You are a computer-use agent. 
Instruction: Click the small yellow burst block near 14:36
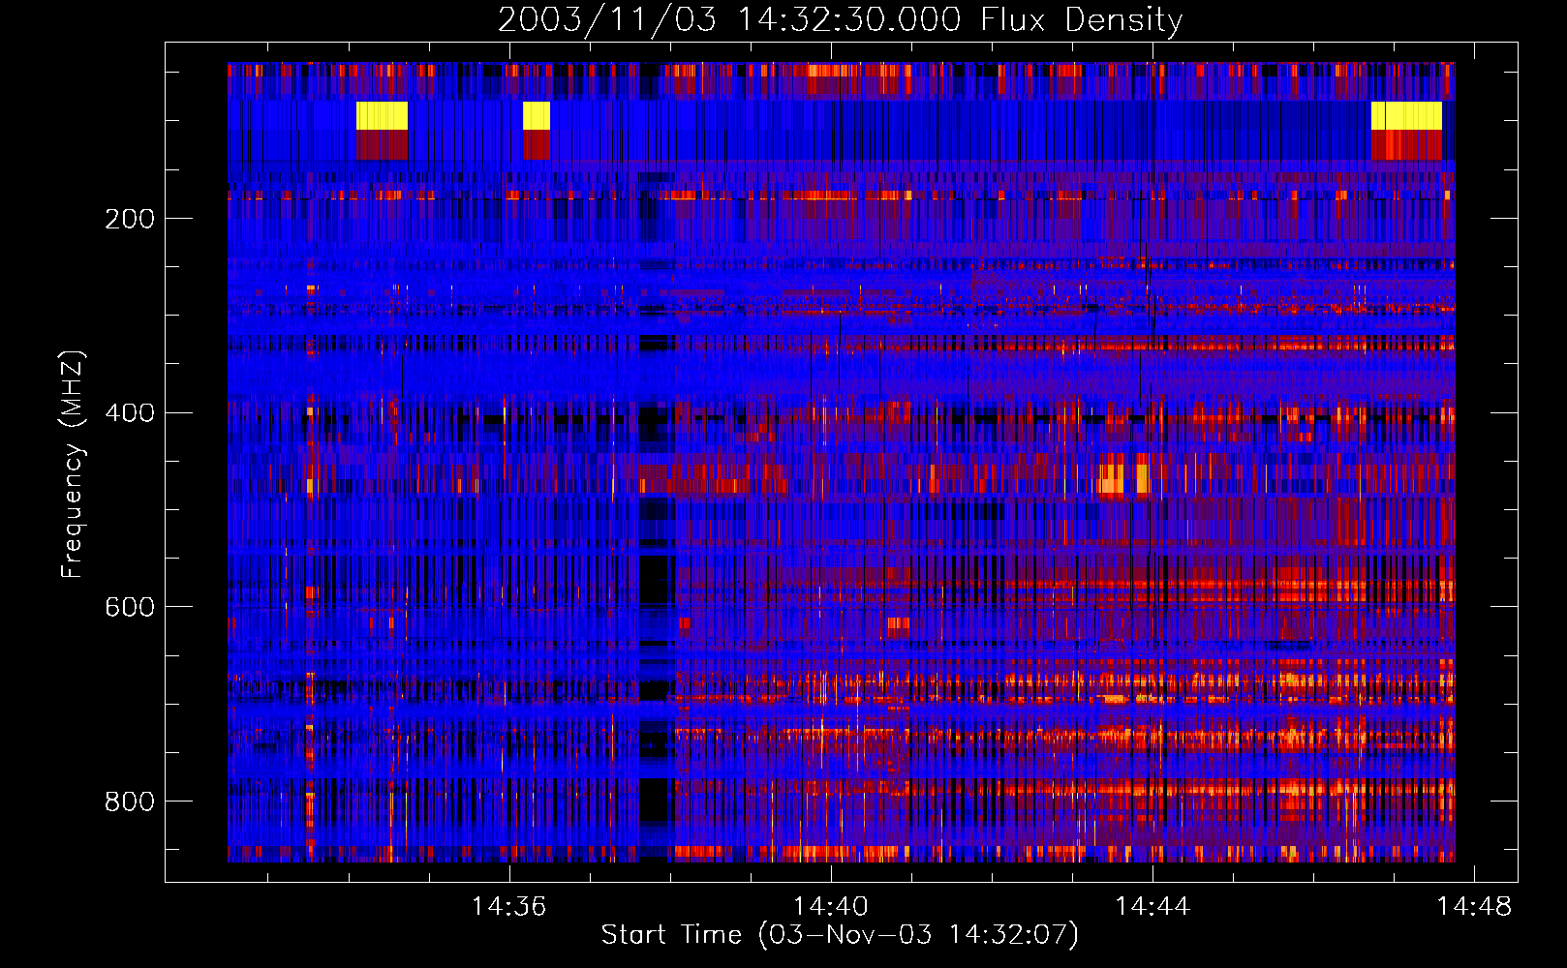[537, 116]
